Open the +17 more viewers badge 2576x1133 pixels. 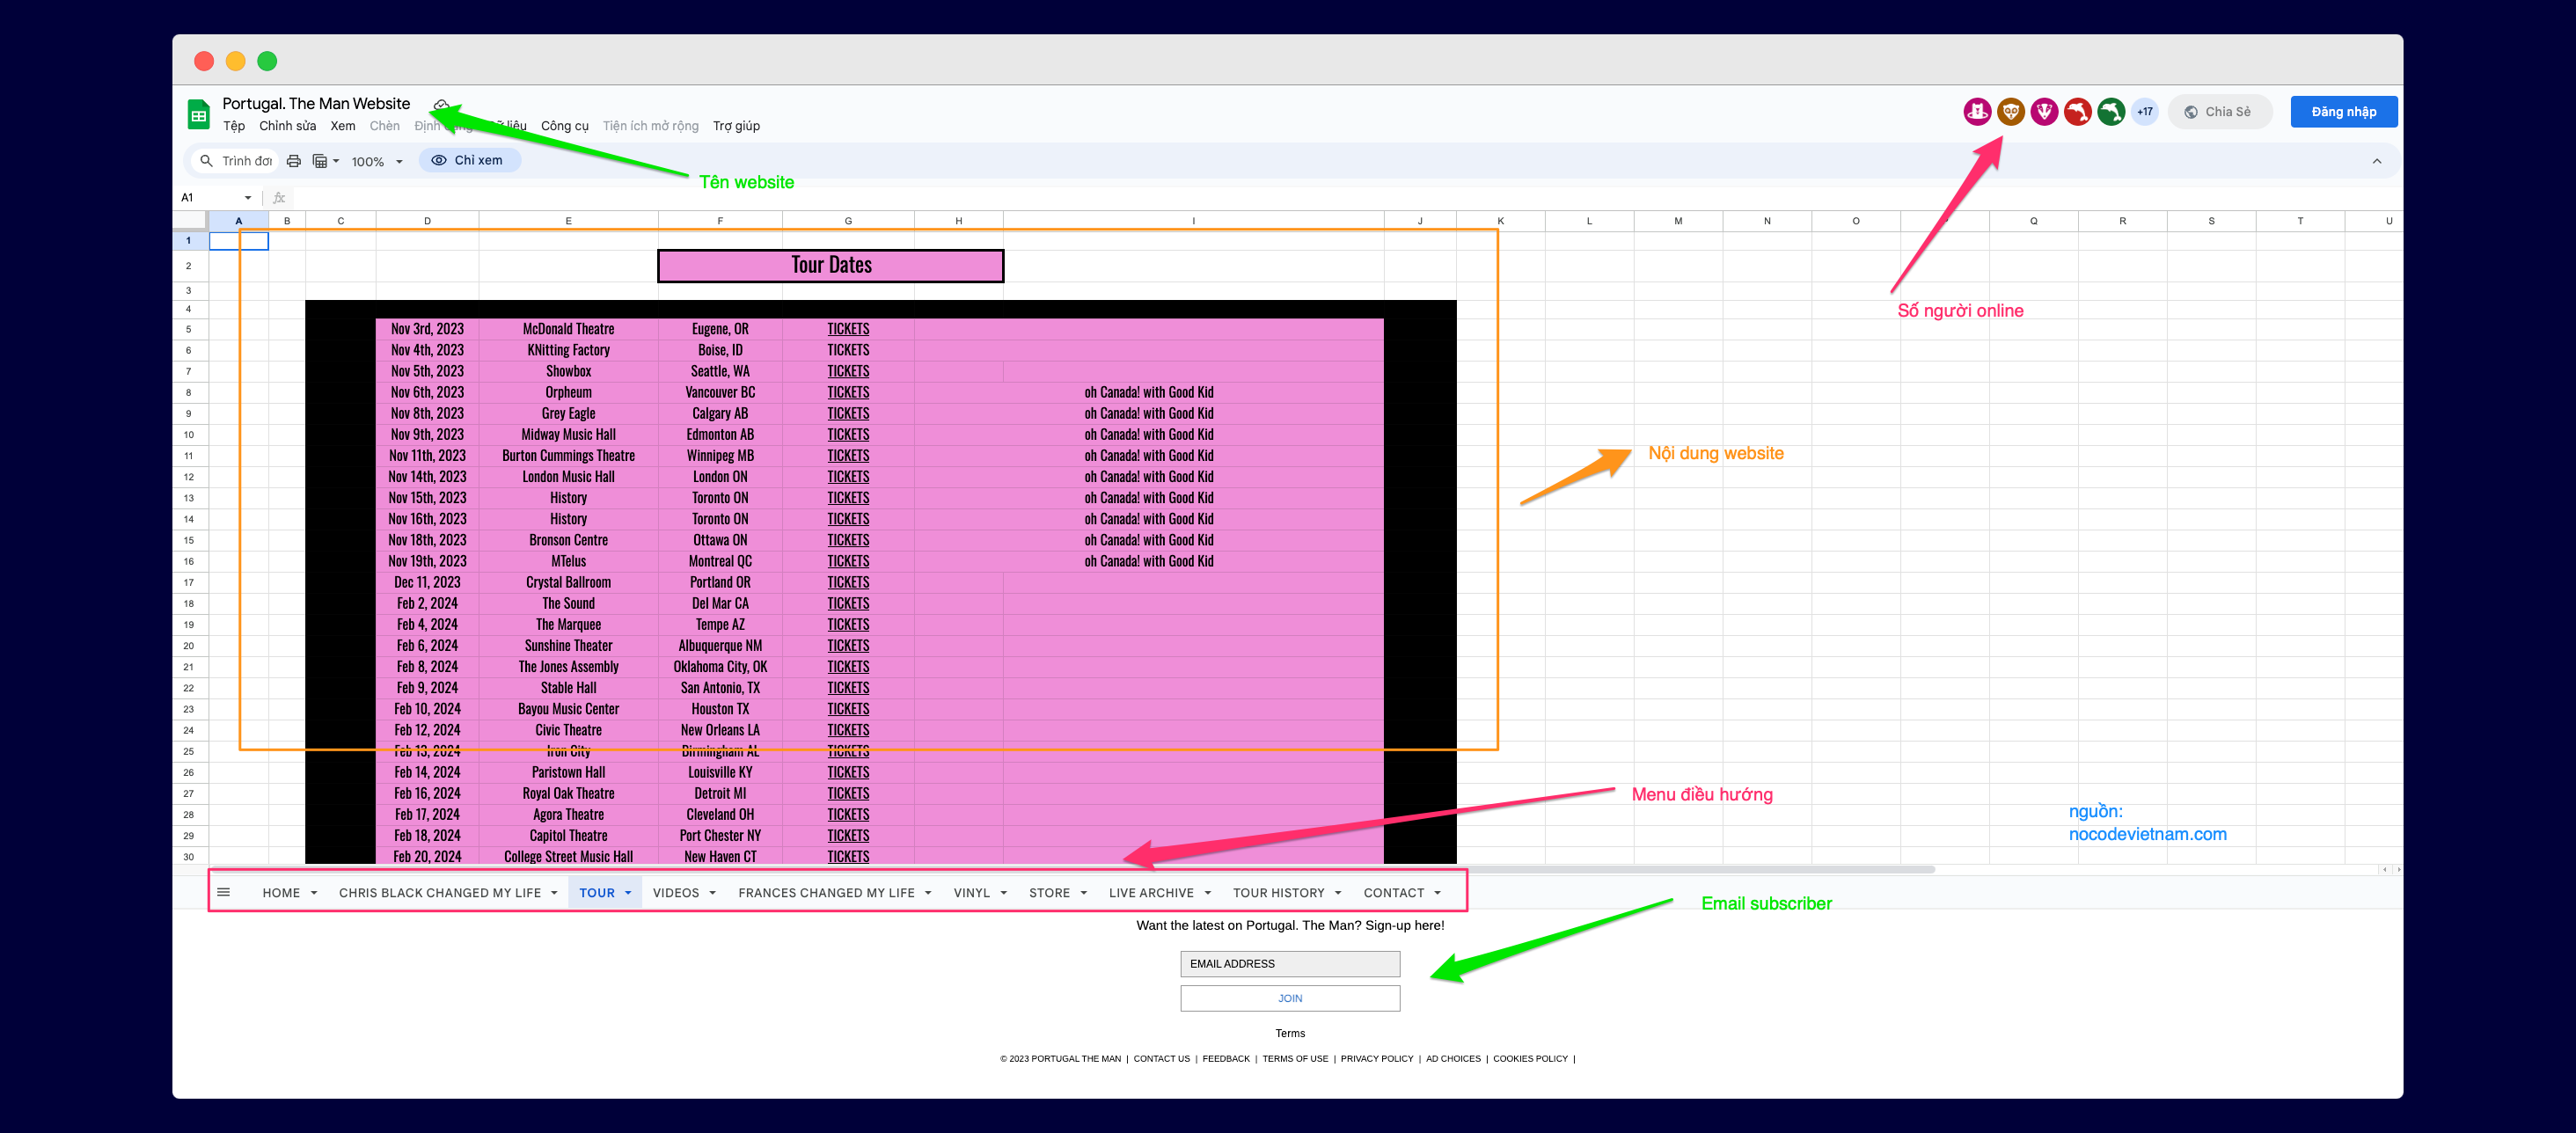point(2144,112)
